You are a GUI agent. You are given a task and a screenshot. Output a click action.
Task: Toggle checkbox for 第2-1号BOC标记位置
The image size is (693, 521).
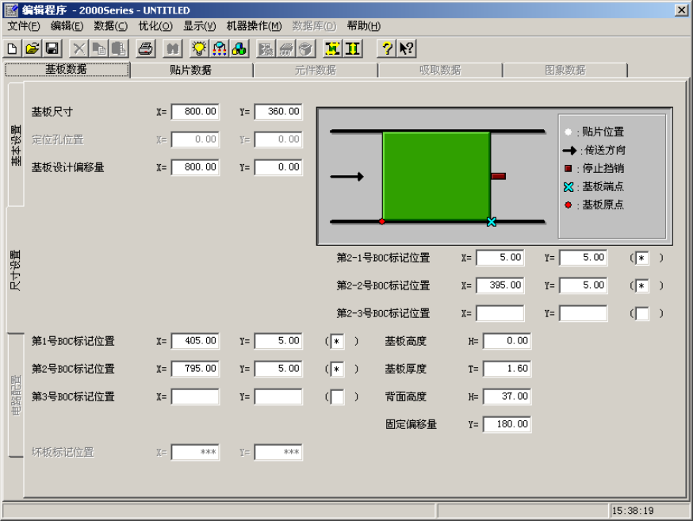pos(641,258)
